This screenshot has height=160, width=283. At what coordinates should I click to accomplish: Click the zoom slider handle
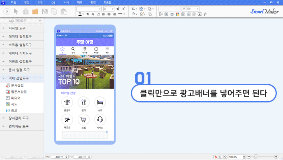pyautogui.click(x=255, y=157)
